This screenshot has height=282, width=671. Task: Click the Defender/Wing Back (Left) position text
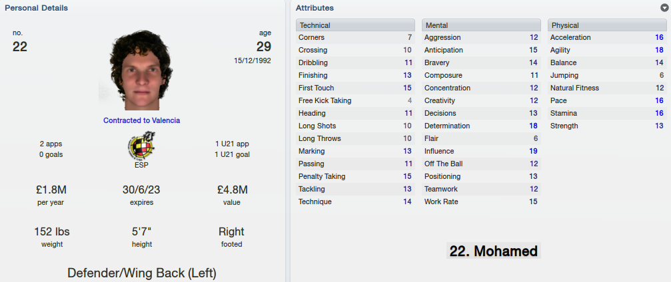pyautogui.click(x=142, y=273)
